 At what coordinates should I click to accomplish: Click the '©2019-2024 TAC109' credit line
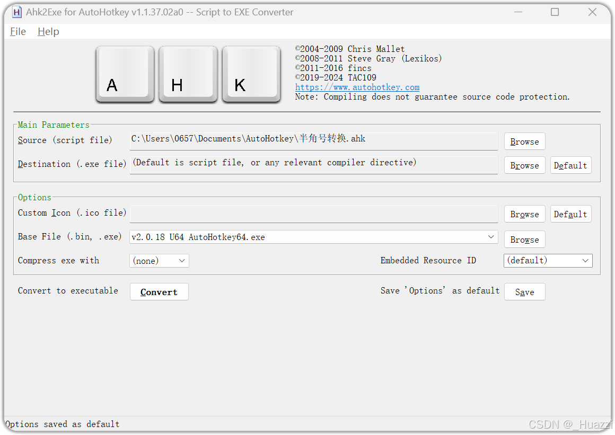(336, 77)
